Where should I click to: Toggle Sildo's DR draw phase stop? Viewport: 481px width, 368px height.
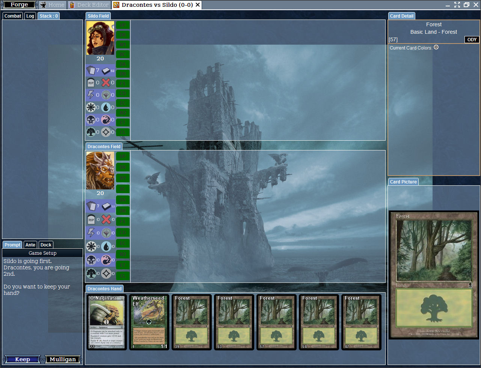(x=123, y=35)
